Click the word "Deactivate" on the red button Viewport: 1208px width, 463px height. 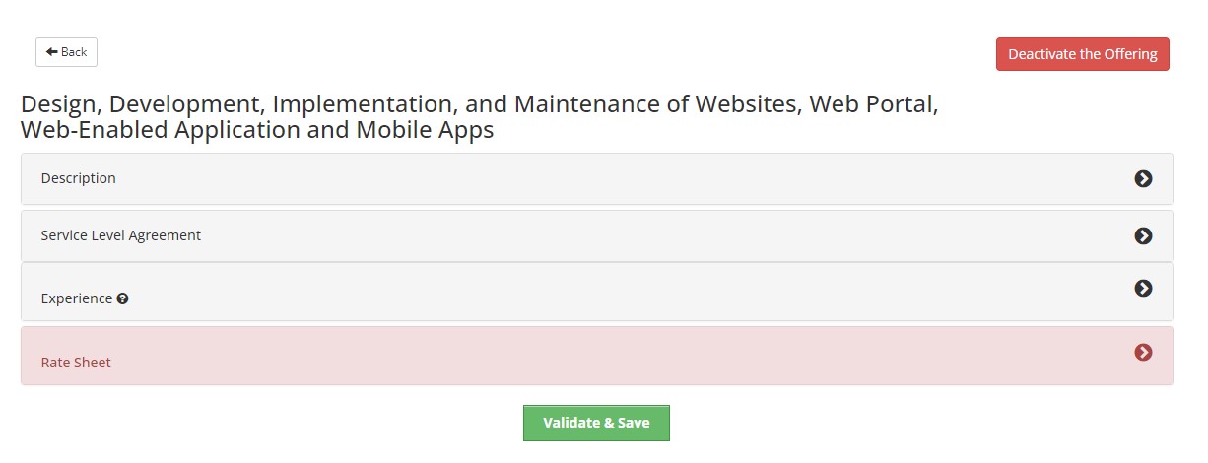[x=1042, y=54]
